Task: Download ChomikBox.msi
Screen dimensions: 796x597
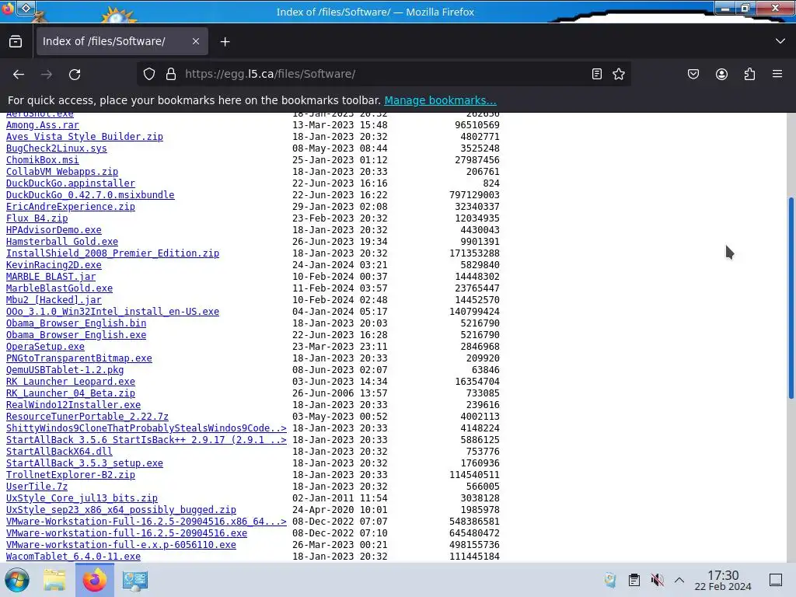Action: point(43,160)
